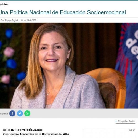Share article on Twitter
This screenshot has height=138, width=138.
[x=20, y=113]
